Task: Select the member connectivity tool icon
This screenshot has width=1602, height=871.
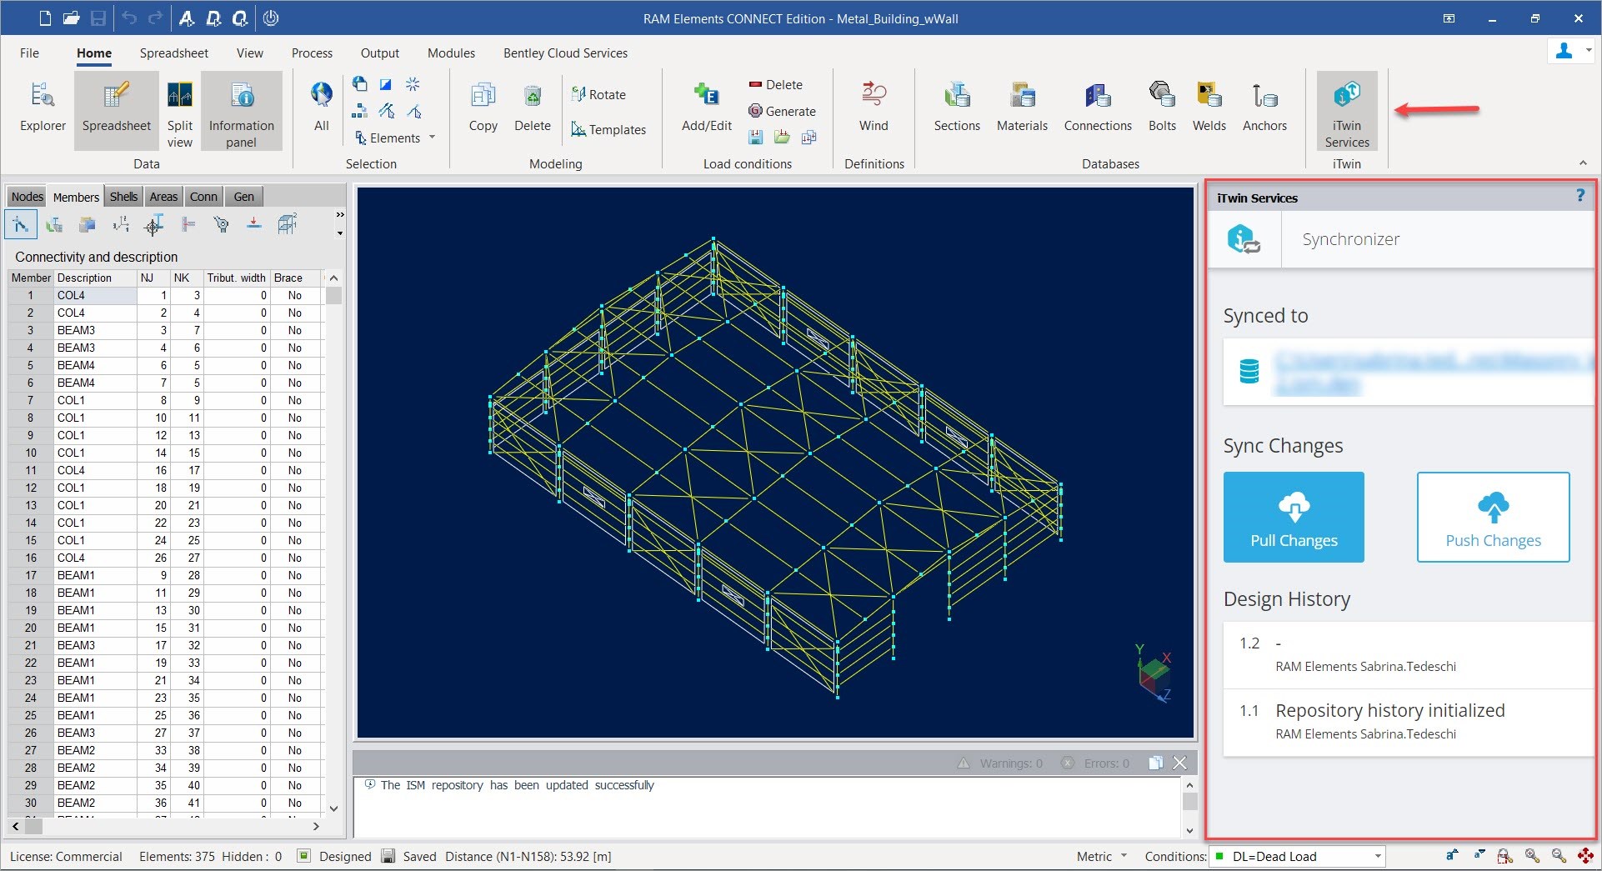Action: click(21, 224)
